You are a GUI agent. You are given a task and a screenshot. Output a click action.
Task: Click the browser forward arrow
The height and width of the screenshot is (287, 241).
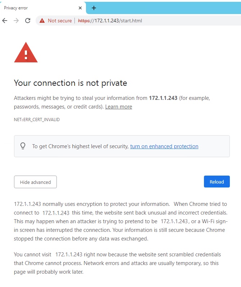pyautogui.click(x=16, y=21)
